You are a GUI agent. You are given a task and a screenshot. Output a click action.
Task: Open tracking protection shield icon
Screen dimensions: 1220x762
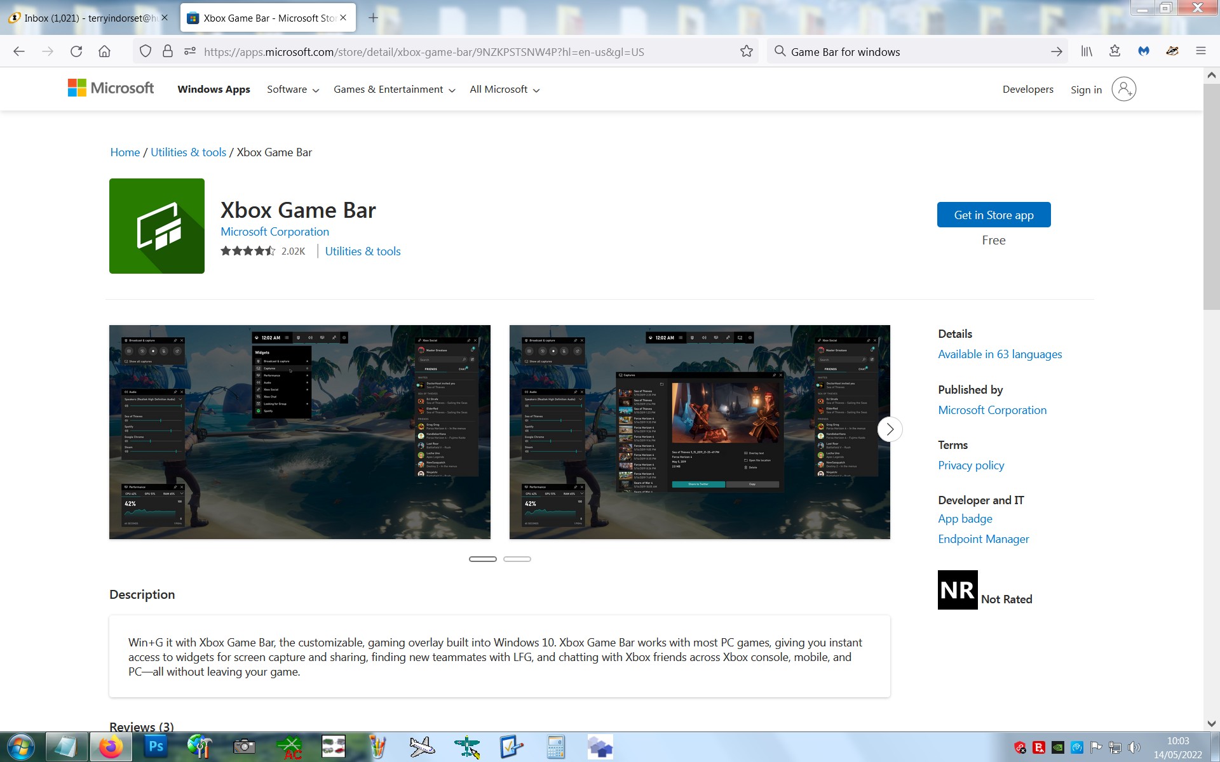point(146,51)
